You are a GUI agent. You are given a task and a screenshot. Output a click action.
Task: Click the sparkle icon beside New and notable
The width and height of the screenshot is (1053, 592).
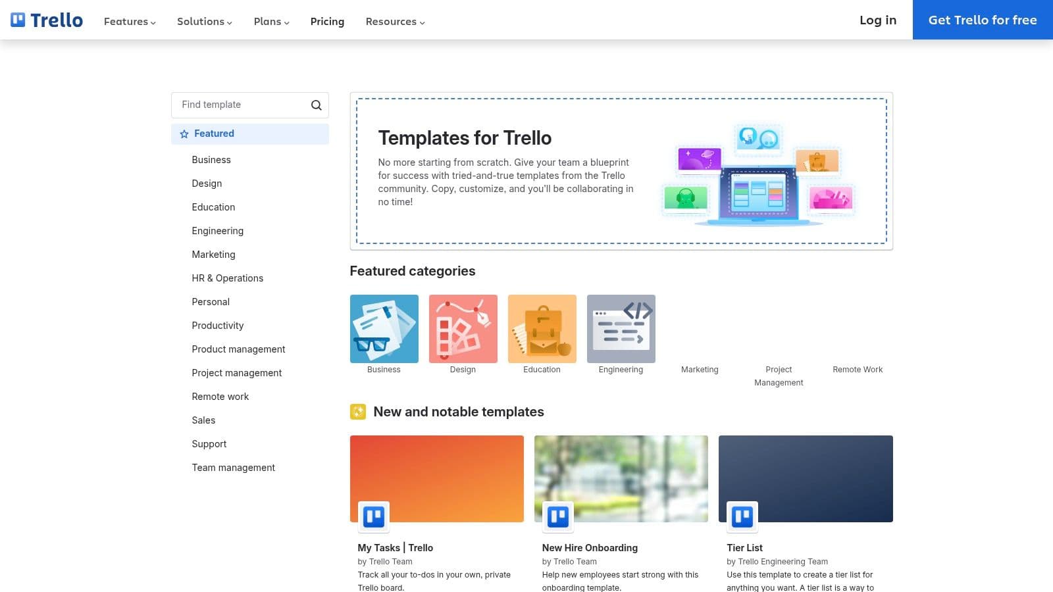358,412
